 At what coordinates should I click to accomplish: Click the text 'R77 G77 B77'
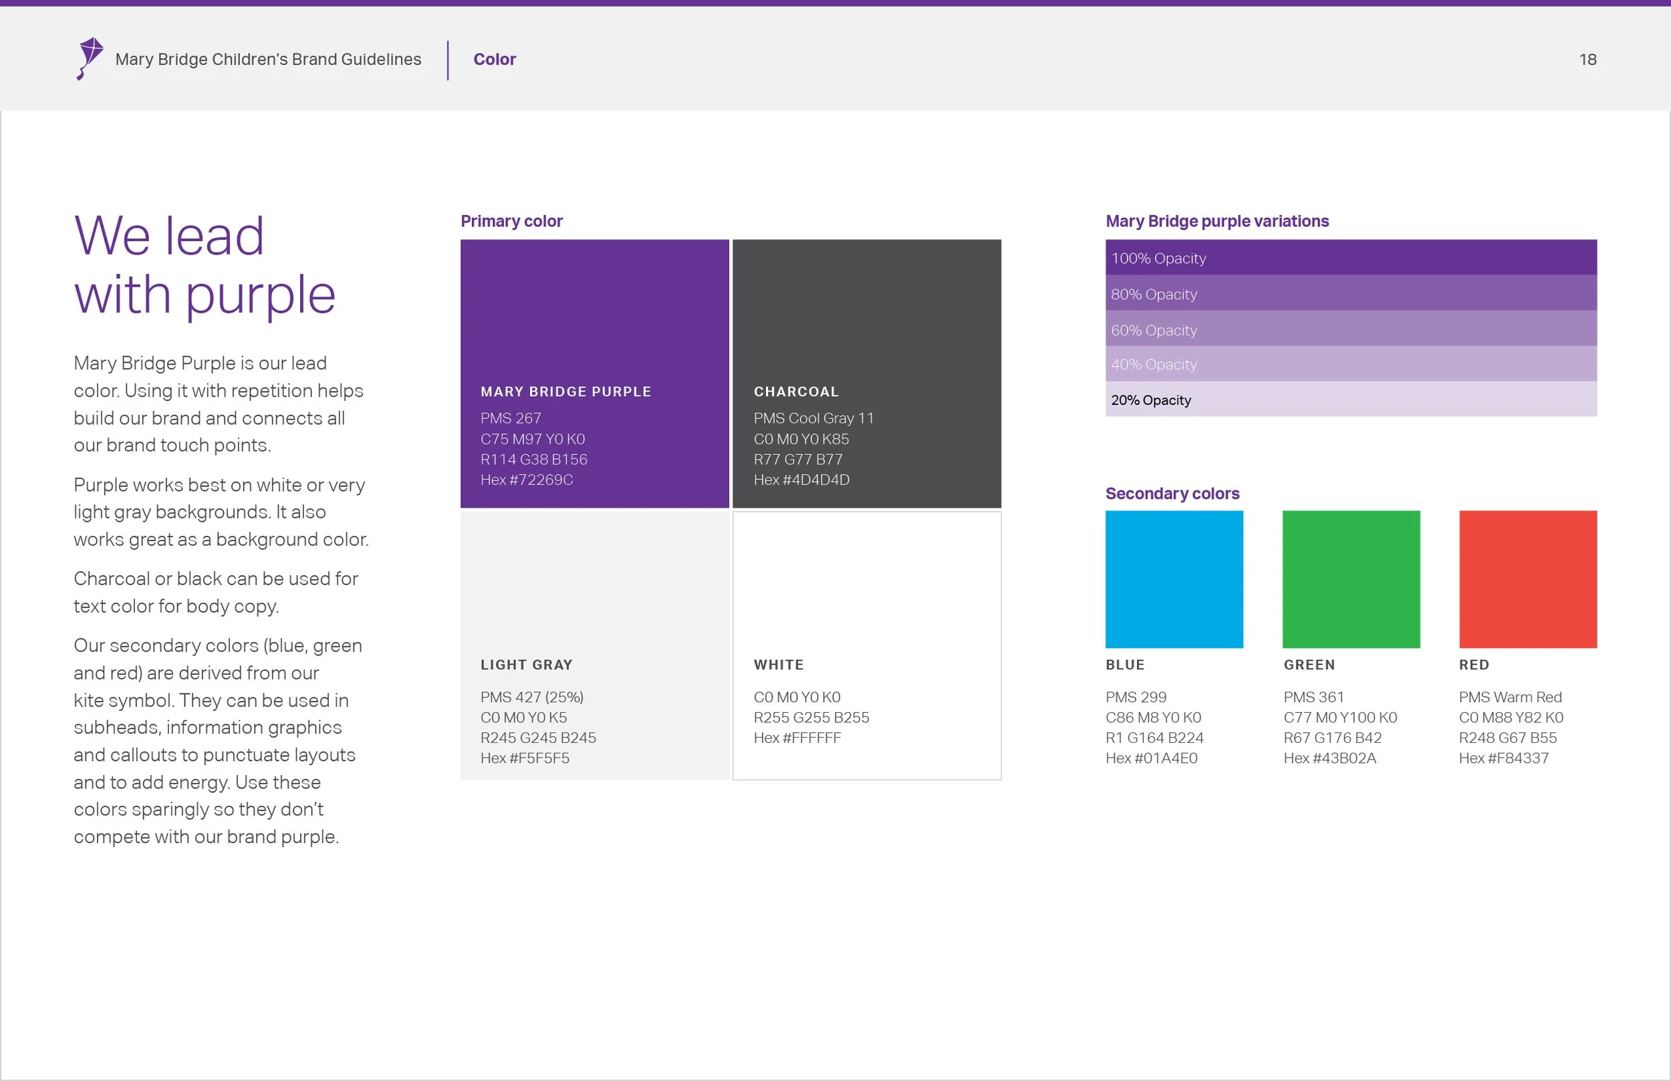(797, 459)
